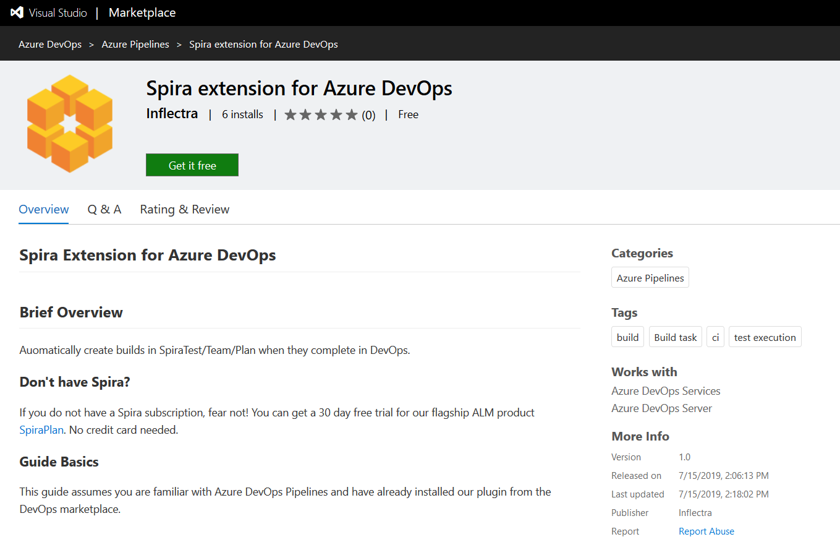This screenshot has width=840, height=542.
Task: Go to Azure Pipelines breadcrumb
Action: pyautogui.click(x=135, y=44)
